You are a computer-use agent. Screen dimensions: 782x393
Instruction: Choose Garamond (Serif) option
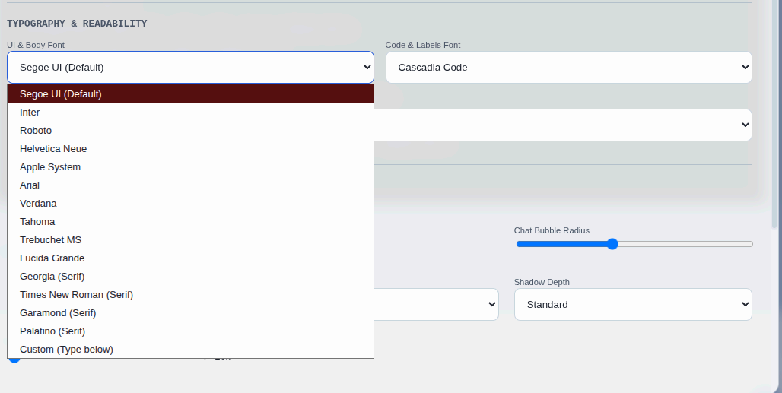[x=190, y=313]
